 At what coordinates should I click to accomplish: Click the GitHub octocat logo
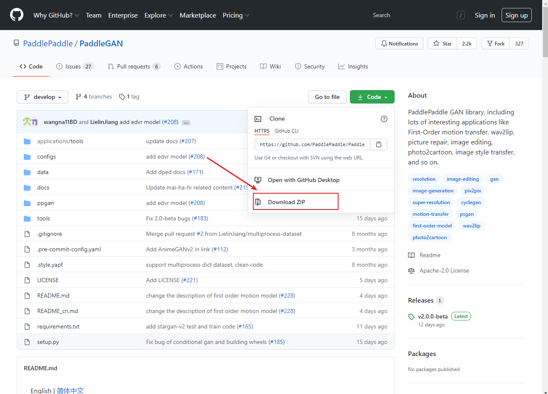[x=16, y=15]
